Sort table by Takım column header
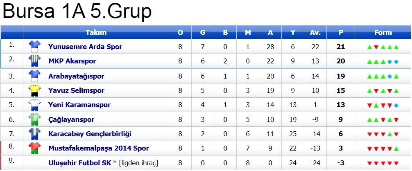This screenshot has height=171, width=412. [96, 33]
